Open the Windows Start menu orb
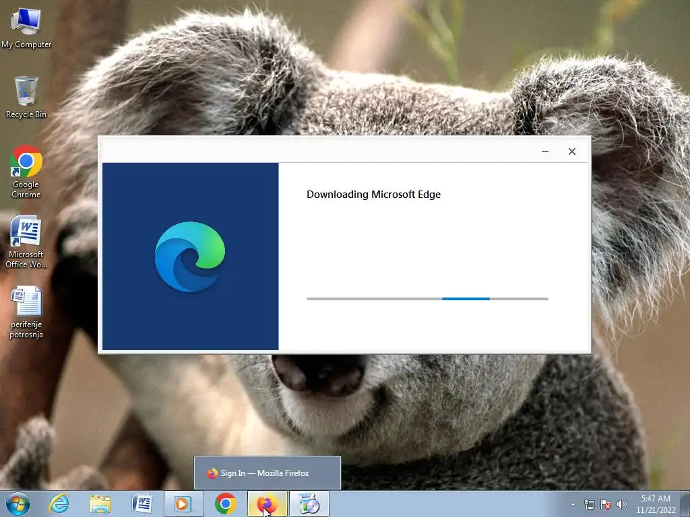 pyautogui.click(x=18, y=504)
